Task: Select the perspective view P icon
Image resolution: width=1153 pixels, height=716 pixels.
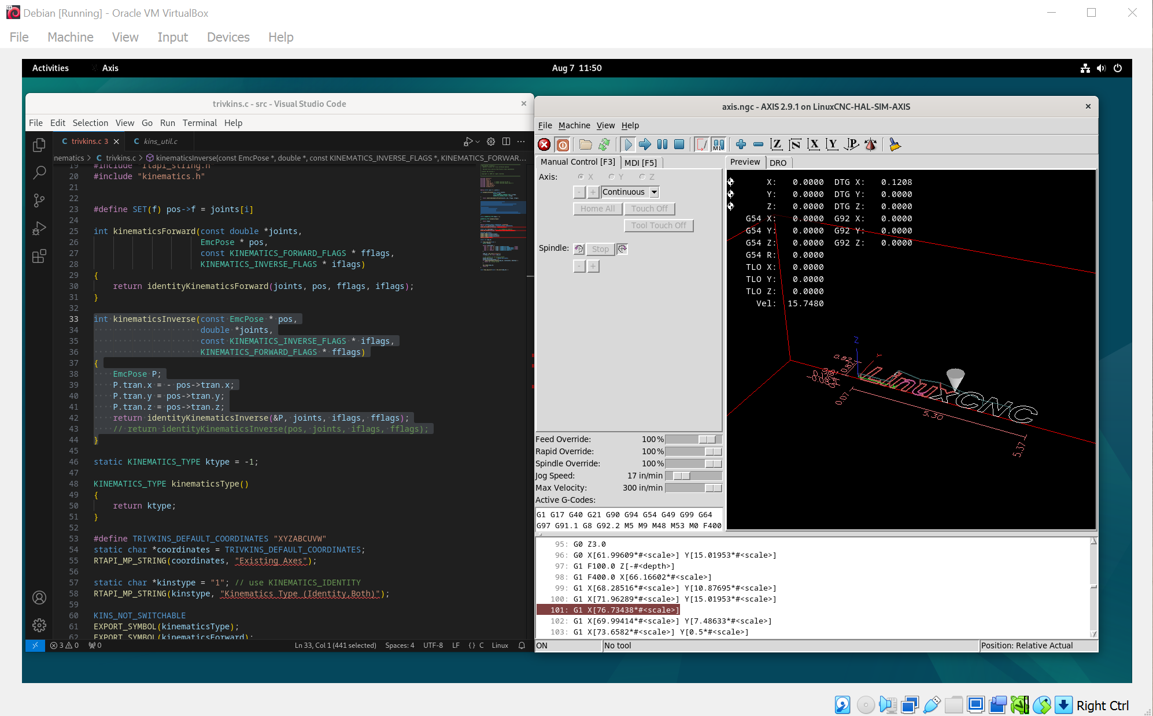Action: tap(852, 144)
